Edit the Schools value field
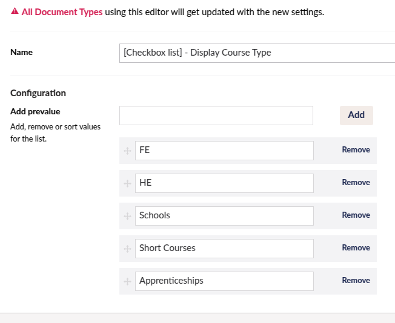 pyautogui.click(x=224, y=216)
